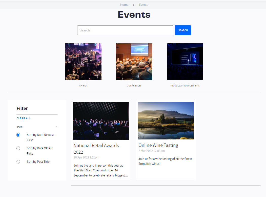Click the Awards category label
This screenshot has width=266, height=197.
pyautogui.click(x=83, y=85)
